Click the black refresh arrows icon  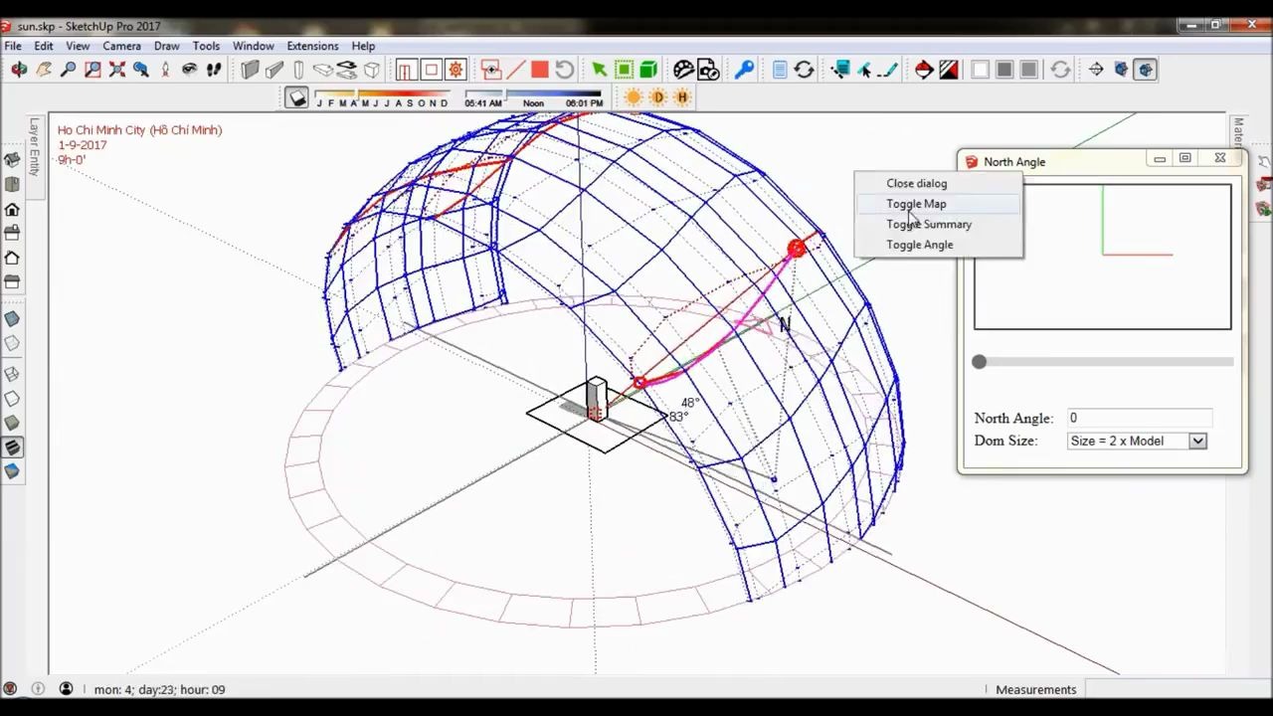[804, 70]
